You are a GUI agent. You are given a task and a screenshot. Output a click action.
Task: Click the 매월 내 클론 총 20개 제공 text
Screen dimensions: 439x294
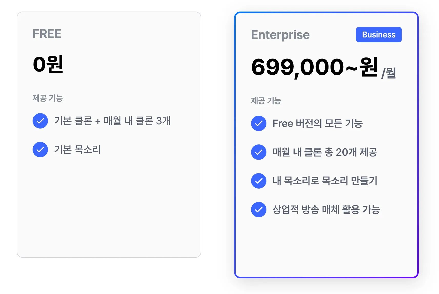click(325, 152)
